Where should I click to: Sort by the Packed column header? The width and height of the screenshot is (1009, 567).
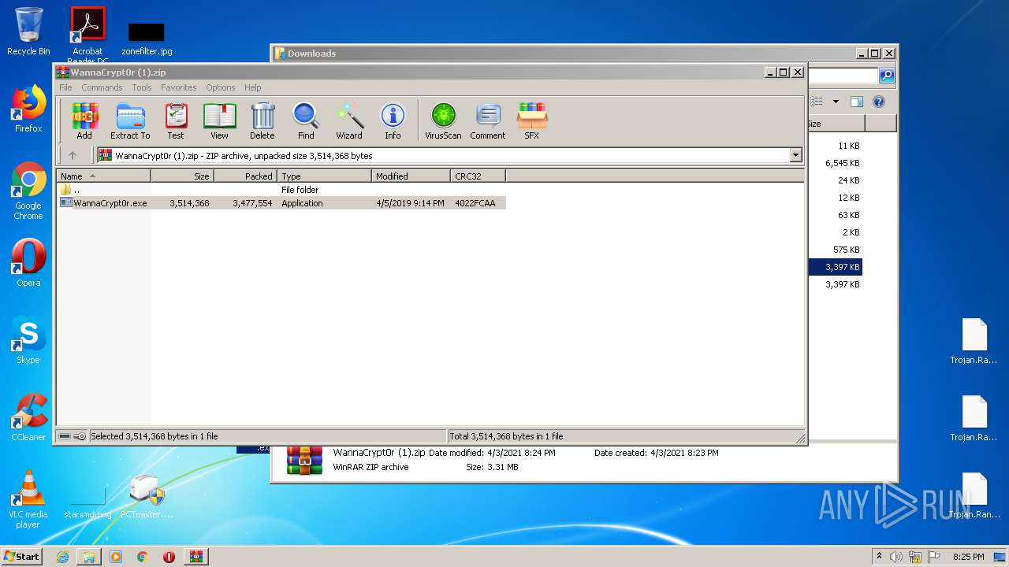pyautogui.click(x=245, y=176)
